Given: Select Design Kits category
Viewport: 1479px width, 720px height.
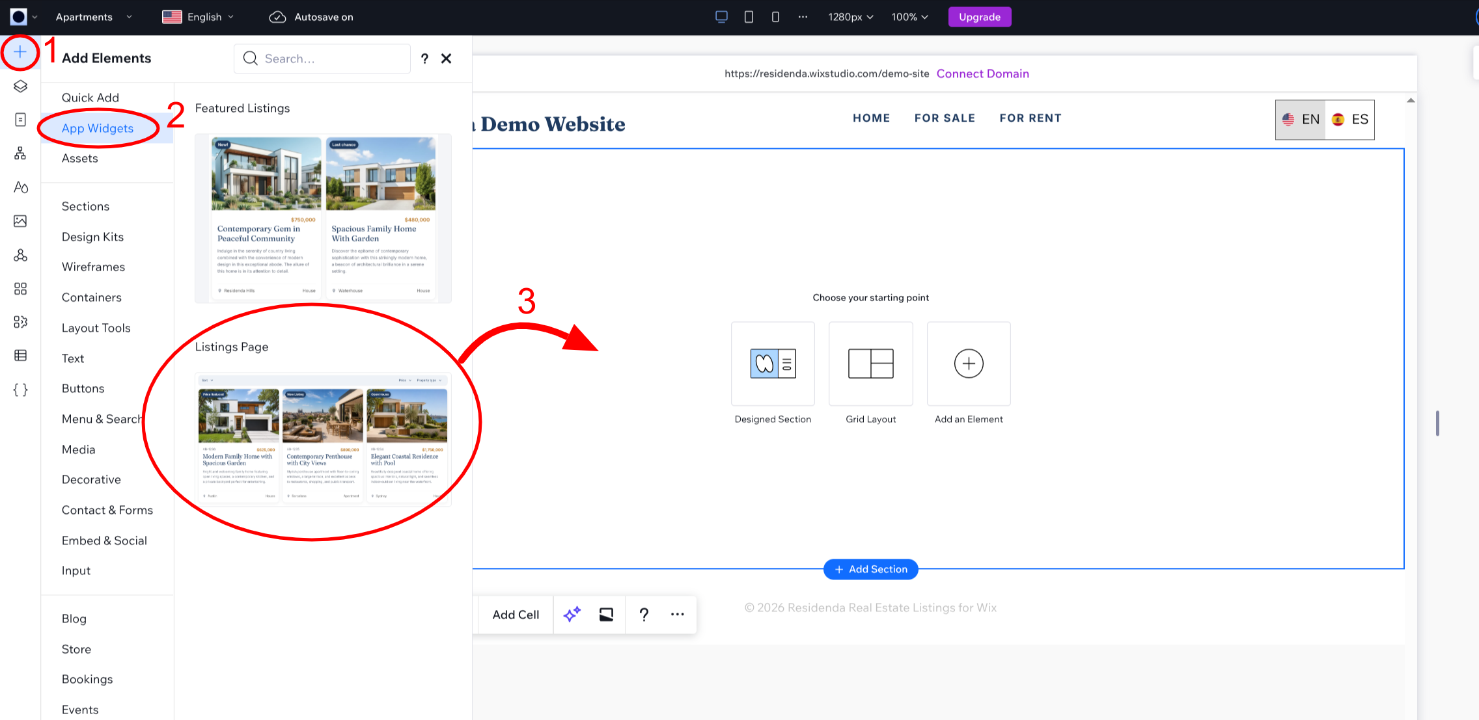Looking at the screenshot, I should (92, 237).
